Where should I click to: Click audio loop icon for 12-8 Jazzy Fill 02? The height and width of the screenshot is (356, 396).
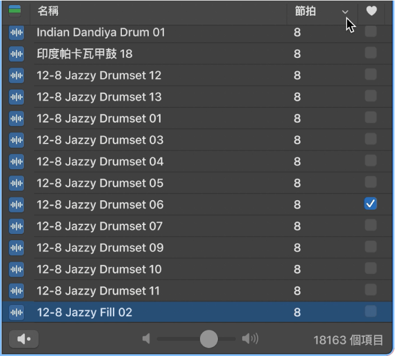click(x=16, y=312)
